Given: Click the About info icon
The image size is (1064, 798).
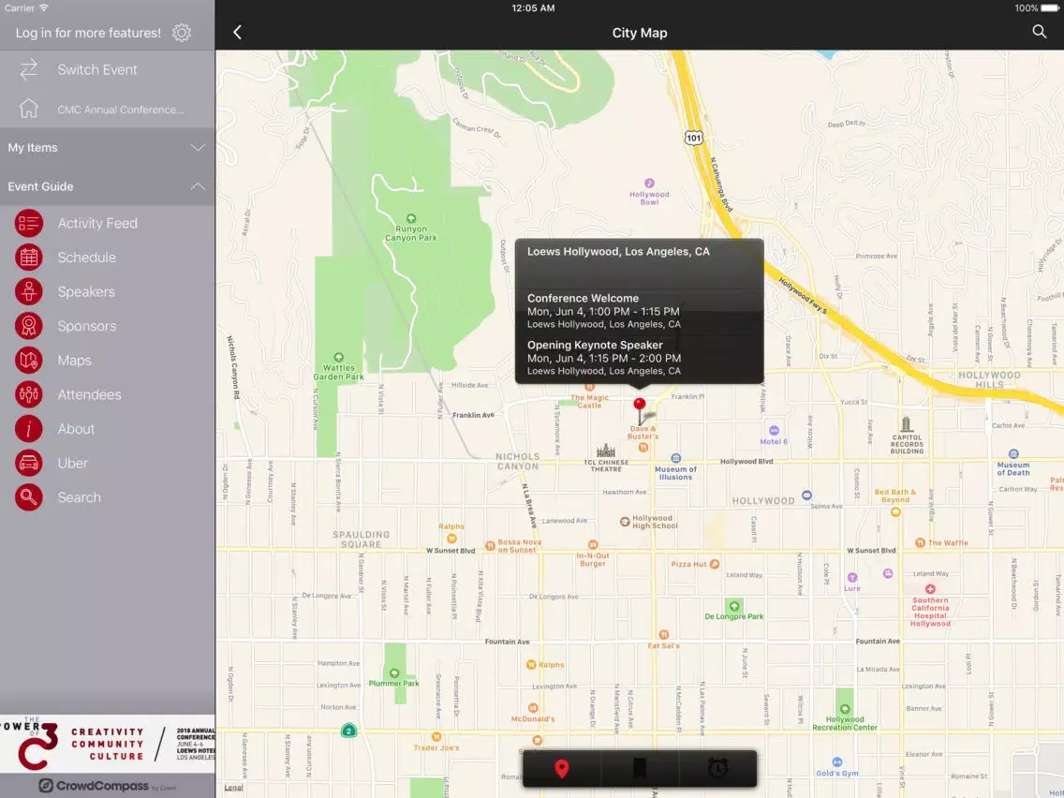Looking at the screenshot, I should 28,429.
